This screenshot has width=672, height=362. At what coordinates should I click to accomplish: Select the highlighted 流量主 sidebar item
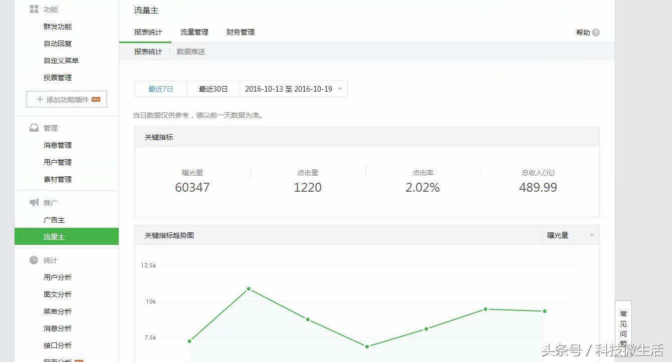coord(67,236)
